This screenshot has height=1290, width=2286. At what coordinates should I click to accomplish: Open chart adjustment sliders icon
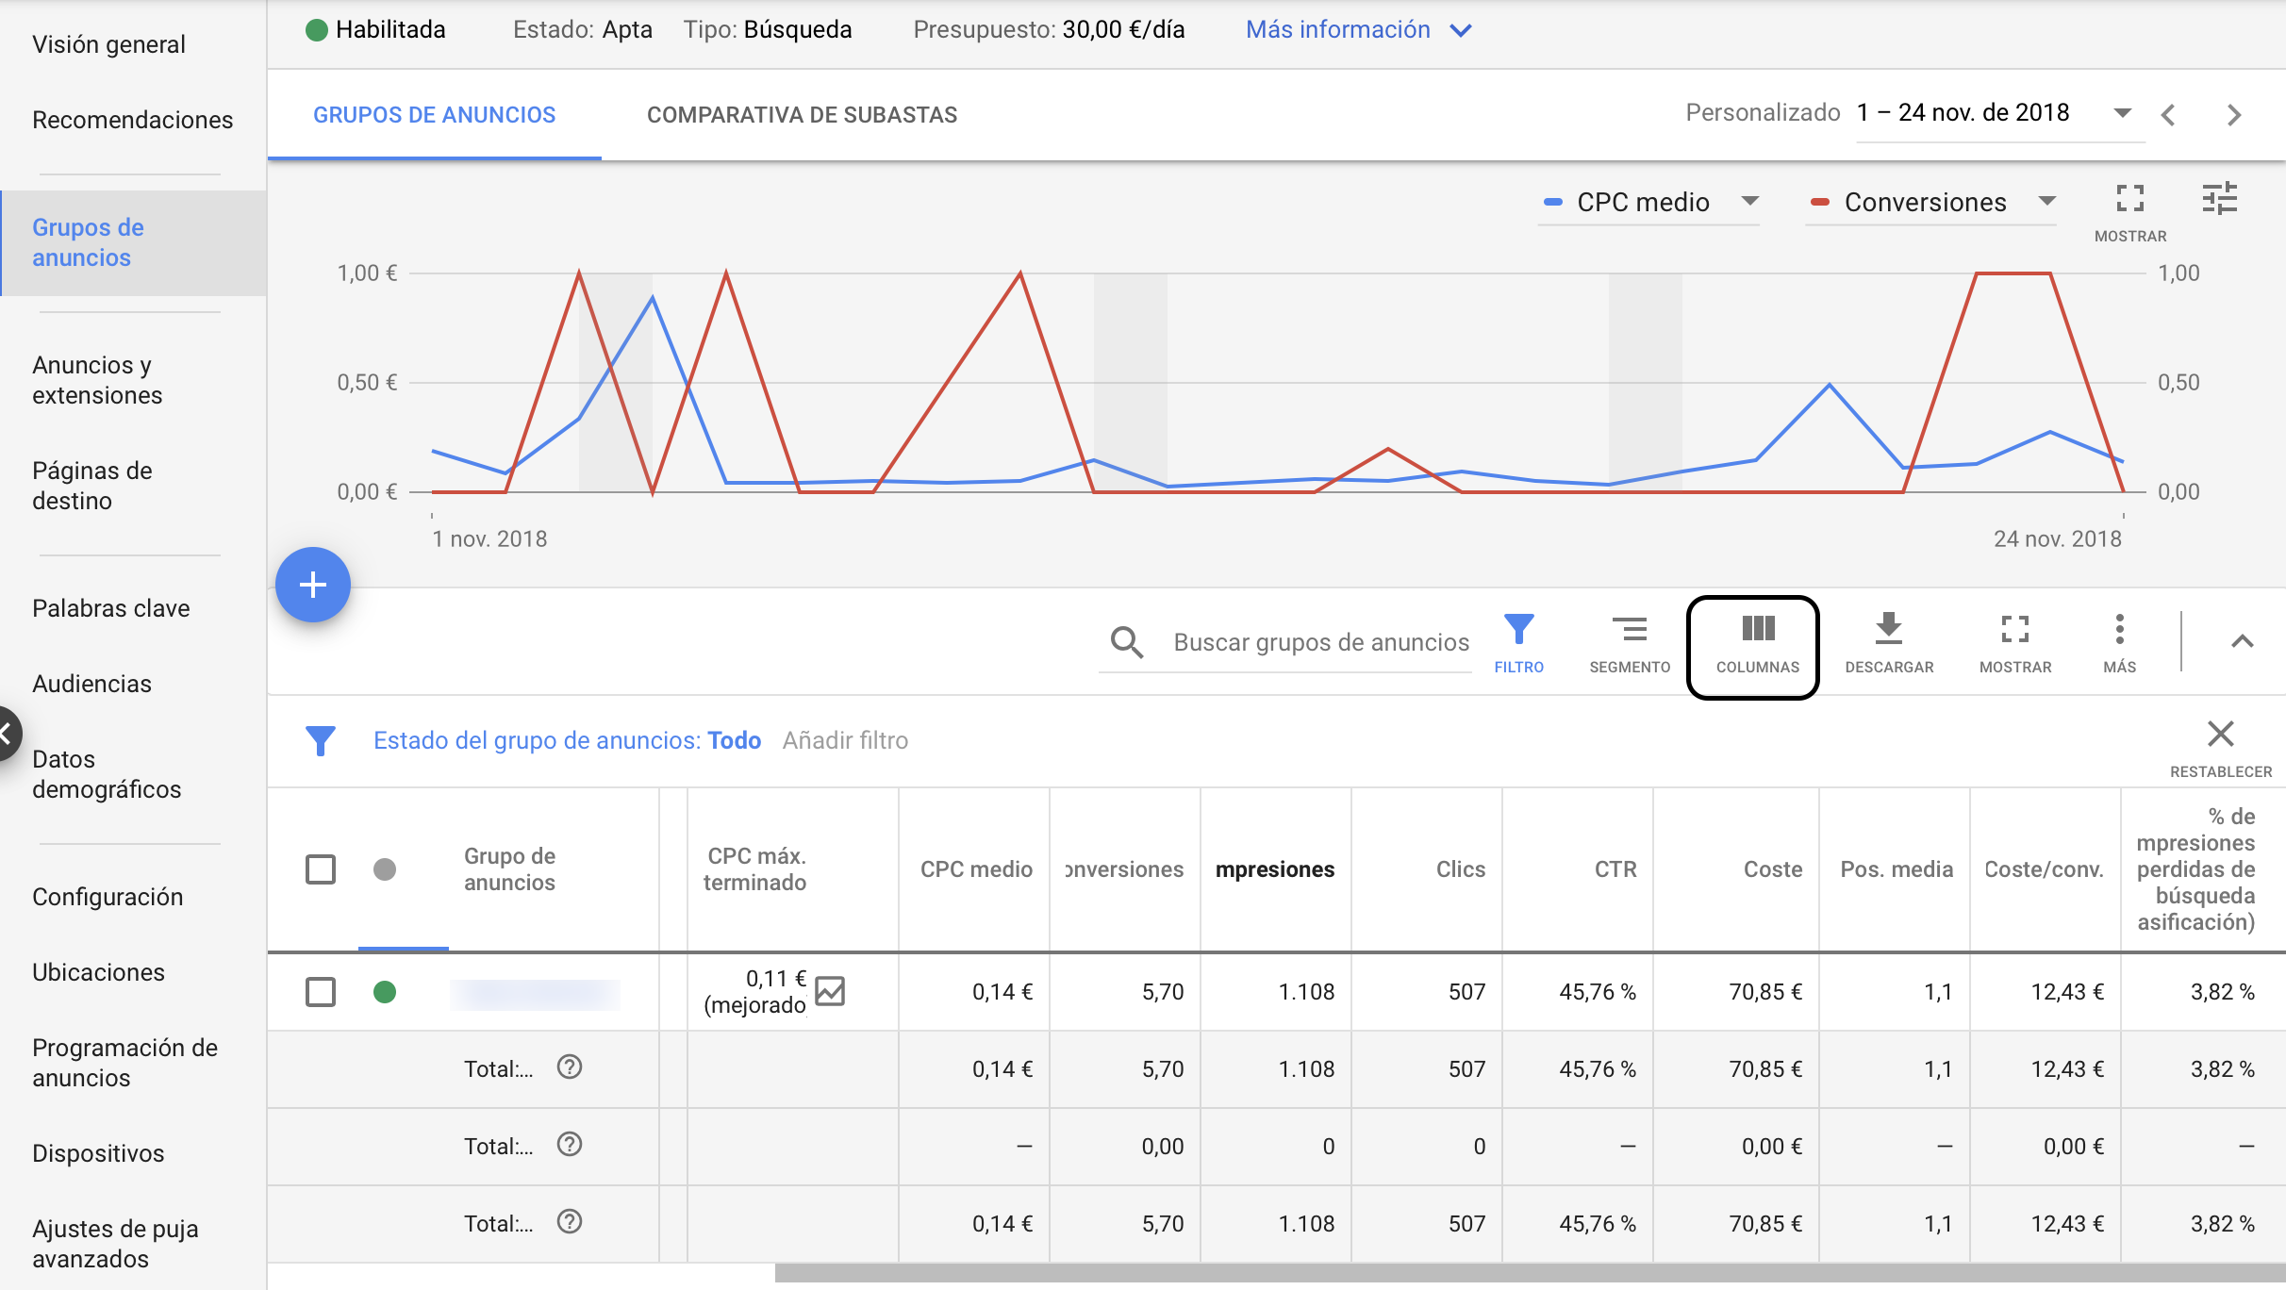click(x=2220, y=199)
